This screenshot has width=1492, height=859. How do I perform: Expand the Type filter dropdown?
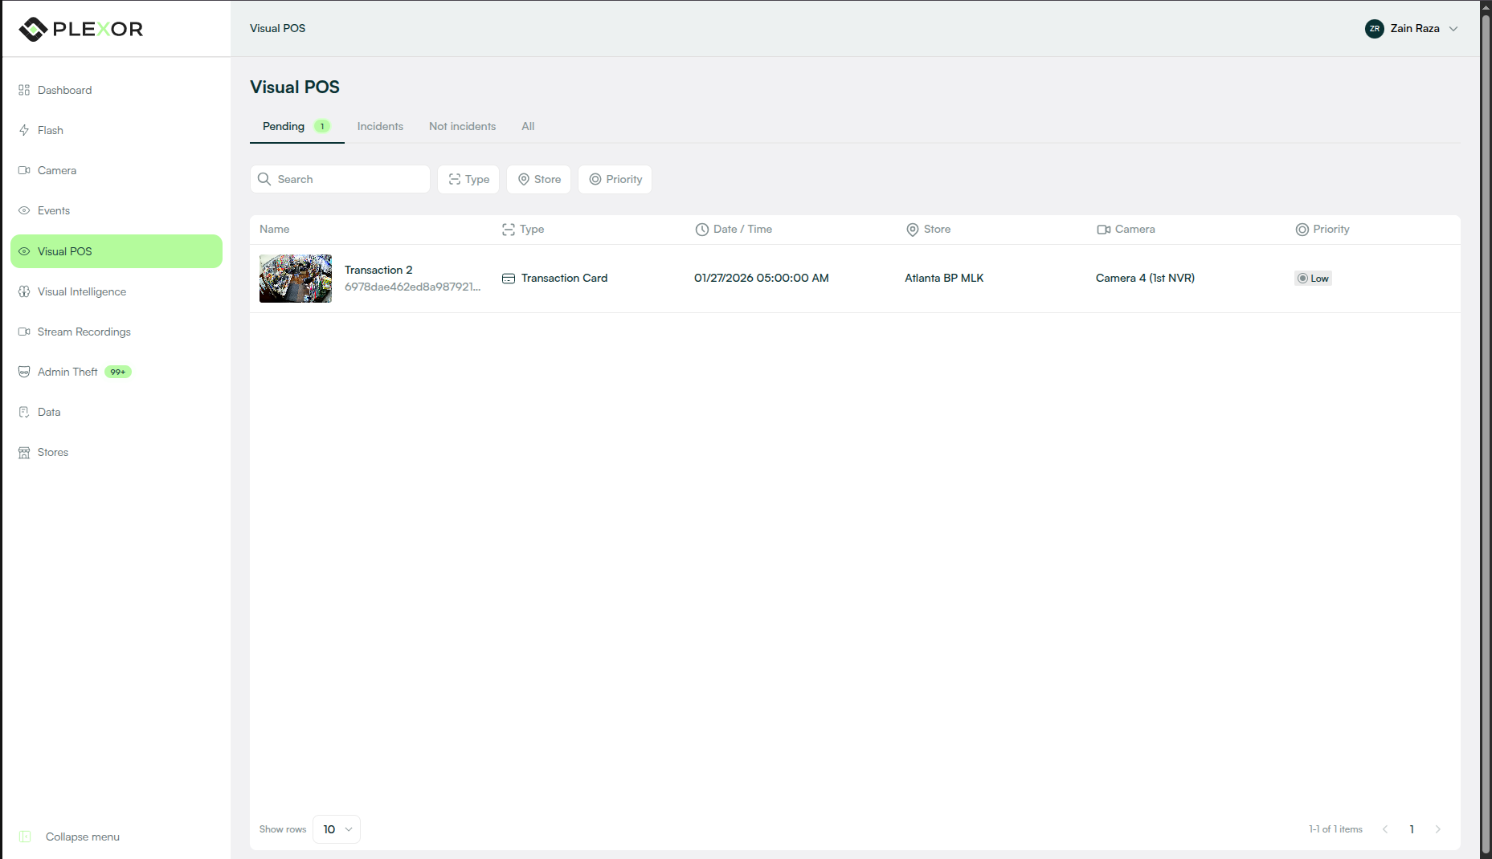(468, 179)
